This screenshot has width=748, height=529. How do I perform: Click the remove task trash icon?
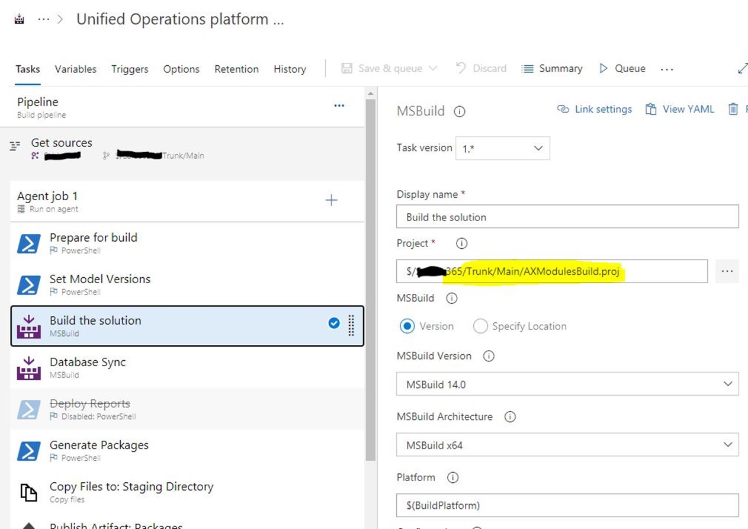[733, 109]
